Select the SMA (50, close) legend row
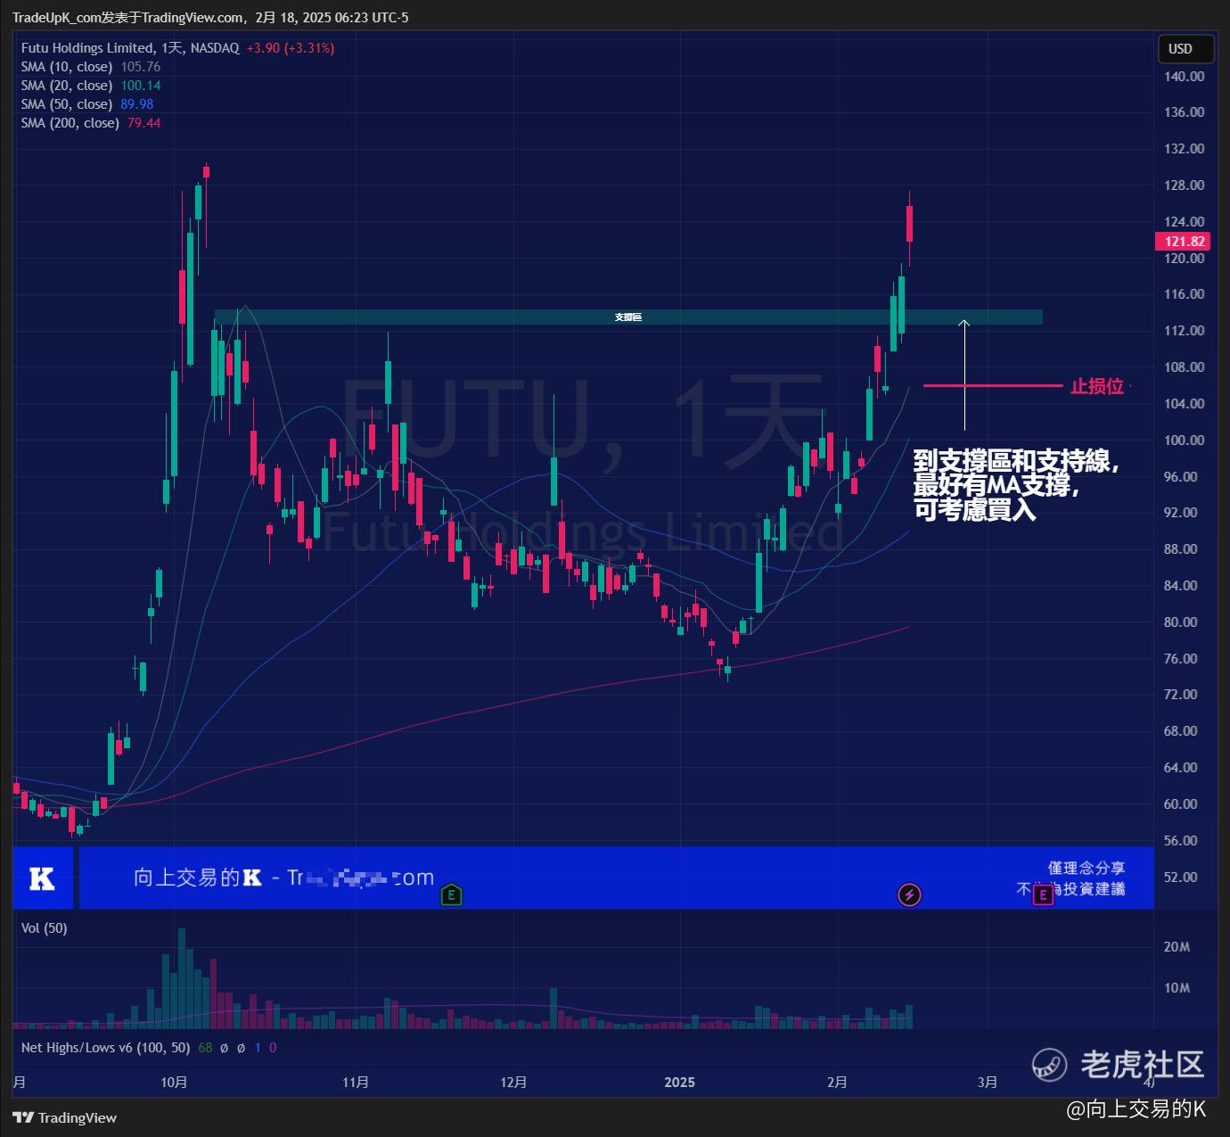This screenshot has width=1230, height=1137. tap(87, 104)
